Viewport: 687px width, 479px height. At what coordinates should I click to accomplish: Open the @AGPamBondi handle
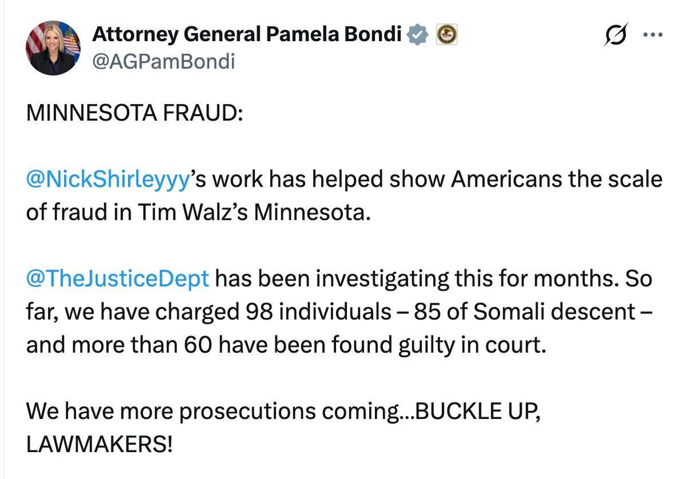(164, 61)
